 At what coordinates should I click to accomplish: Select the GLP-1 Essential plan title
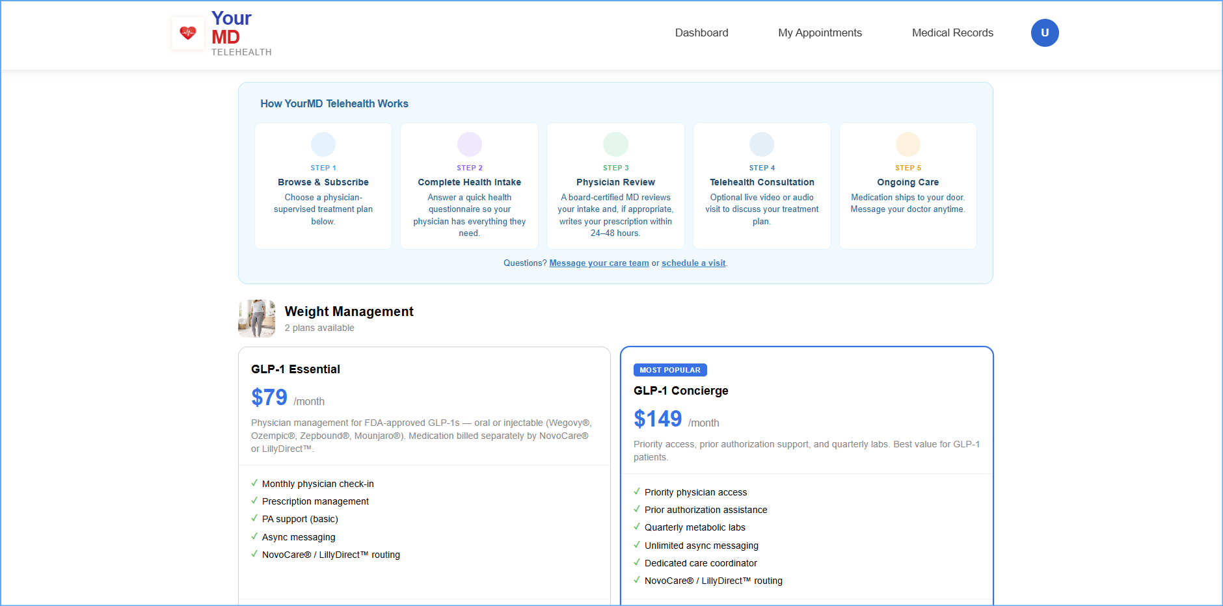pos(295,369)
